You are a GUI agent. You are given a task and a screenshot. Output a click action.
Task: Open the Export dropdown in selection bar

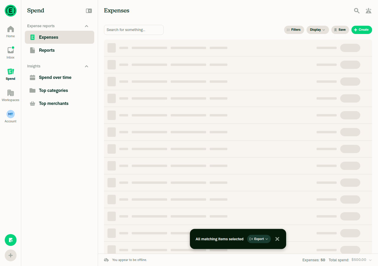tap(259, 239)
